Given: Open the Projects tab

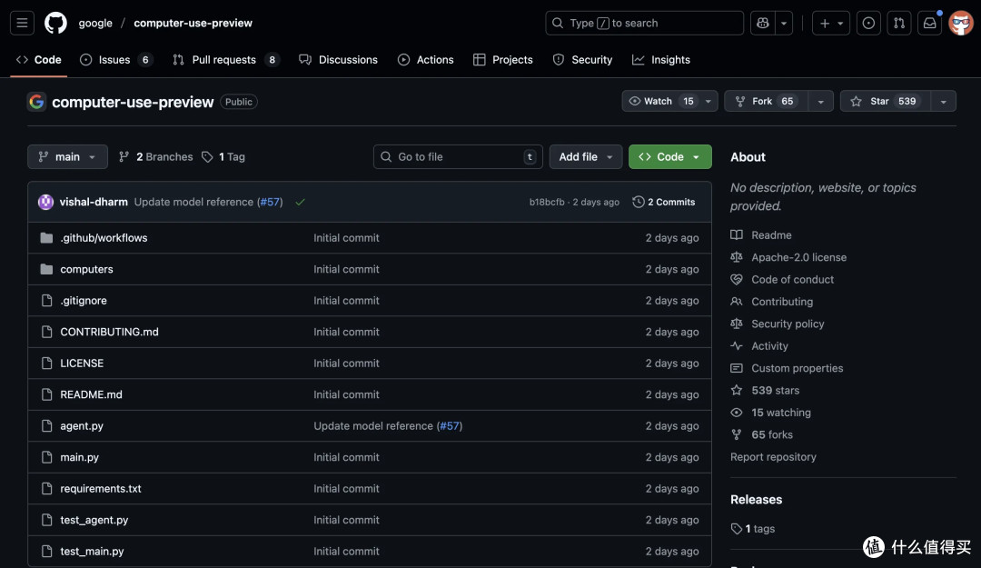Looking at the screenshot, I should click(503, 60).
